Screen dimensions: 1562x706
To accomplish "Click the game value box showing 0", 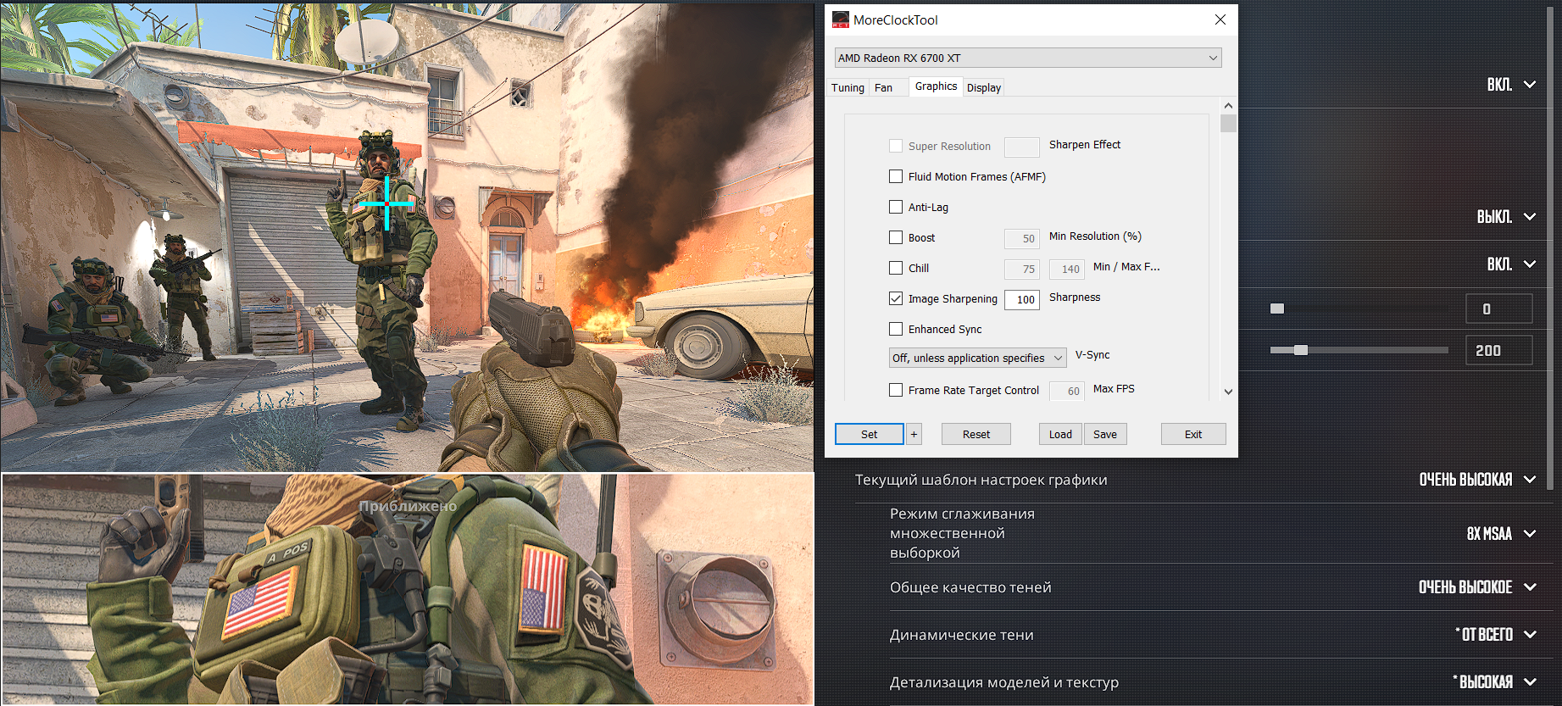I will (x=1498, y=309).
